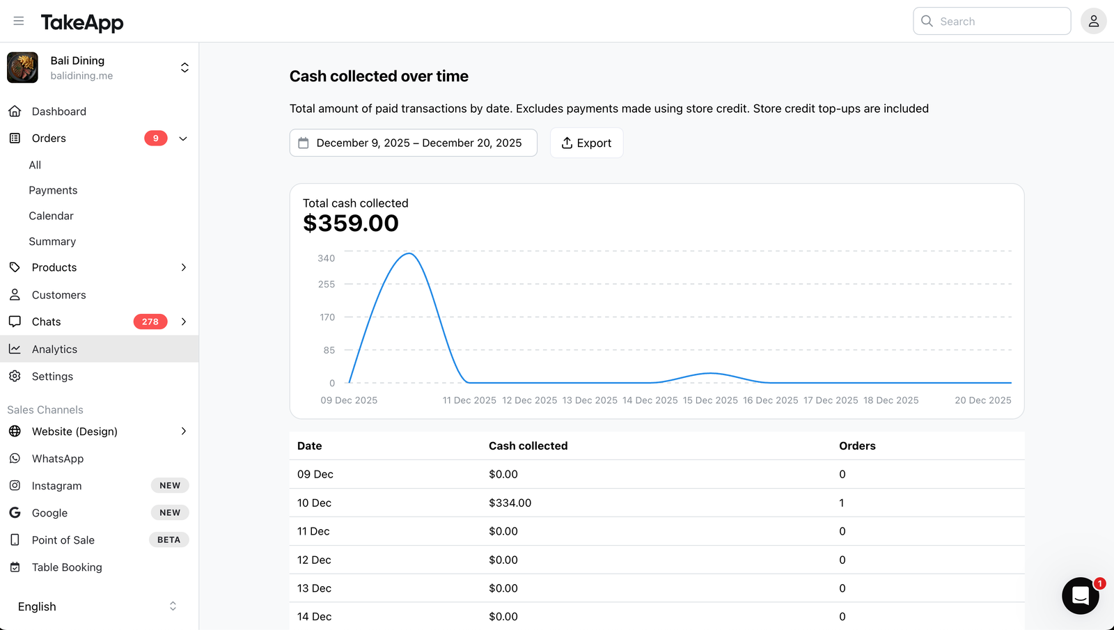Go to Payments under Orders
Screen dimensions: 1114x630
point(53,190)
